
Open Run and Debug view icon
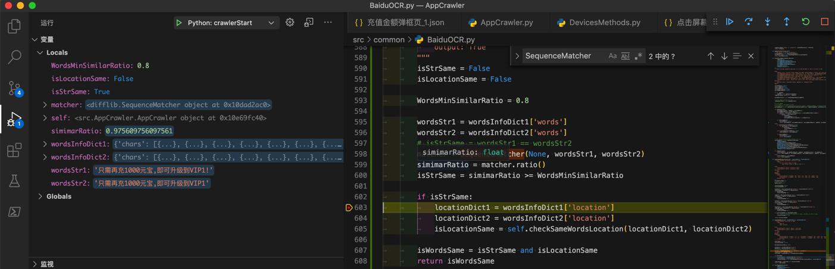(14, 119)
